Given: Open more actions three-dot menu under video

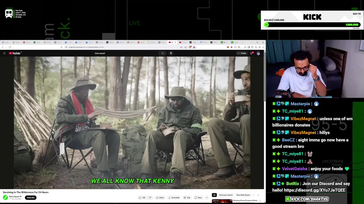Looking at the screenshot, I should pos(207,197).
